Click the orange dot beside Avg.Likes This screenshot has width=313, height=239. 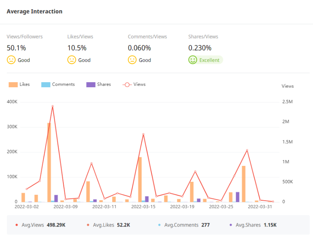point(88,225)
